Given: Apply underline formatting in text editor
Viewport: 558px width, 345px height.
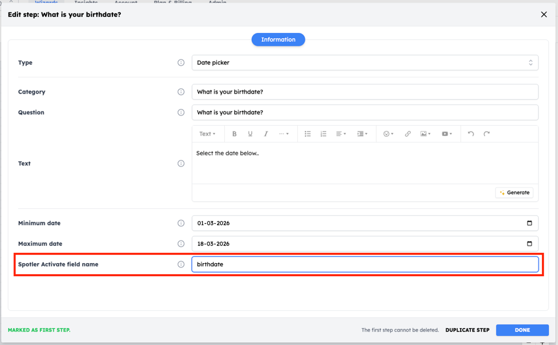Looking at the screenshot, I should tap(250, 134).
